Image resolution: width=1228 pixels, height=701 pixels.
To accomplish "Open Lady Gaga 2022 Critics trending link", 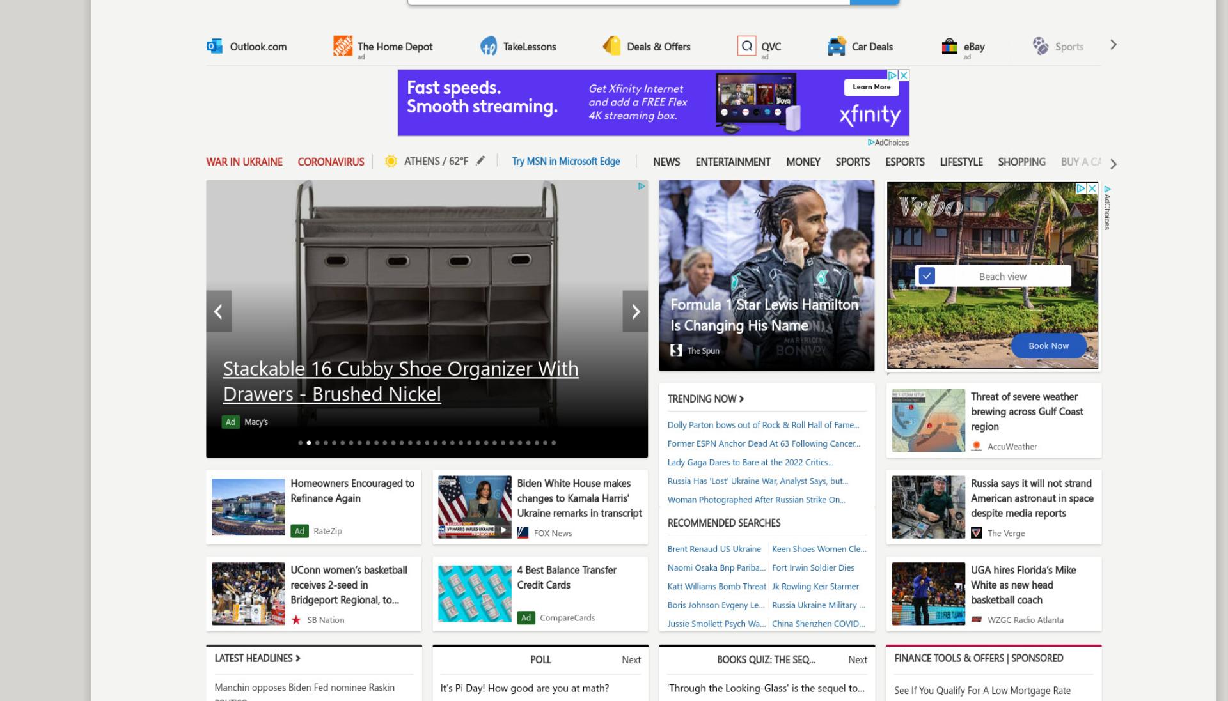I will pos(750,462).
